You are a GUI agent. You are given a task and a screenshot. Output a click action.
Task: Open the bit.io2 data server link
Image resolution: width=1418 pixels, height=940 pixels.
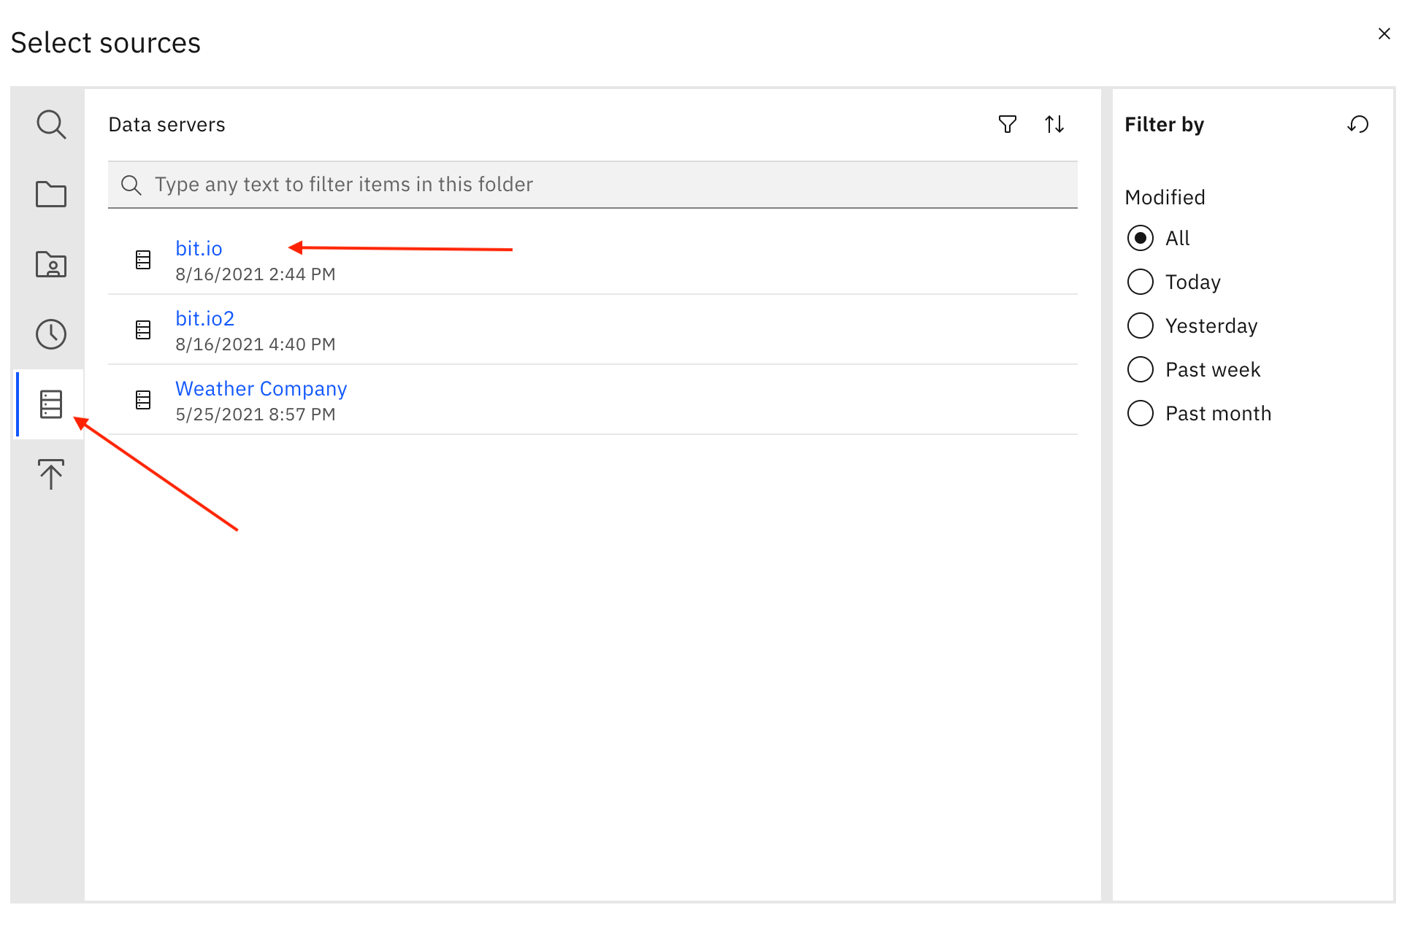(204, 318)
